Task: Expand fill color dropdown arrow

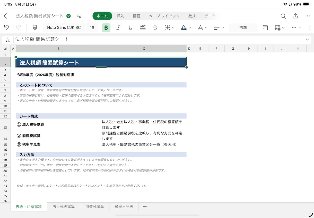Action: (190, 28)
